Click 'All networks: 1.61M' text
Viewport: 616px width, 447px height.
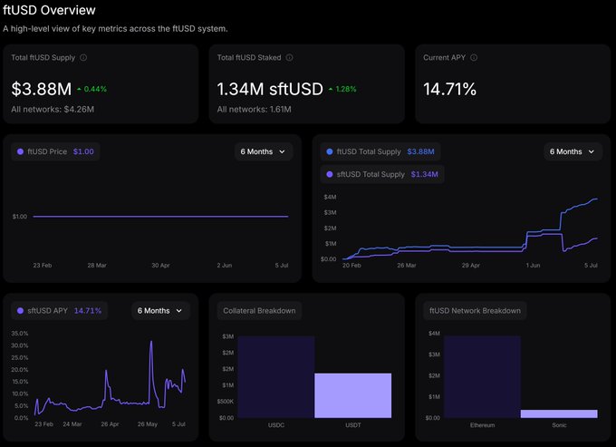click(x=255, y=110)
